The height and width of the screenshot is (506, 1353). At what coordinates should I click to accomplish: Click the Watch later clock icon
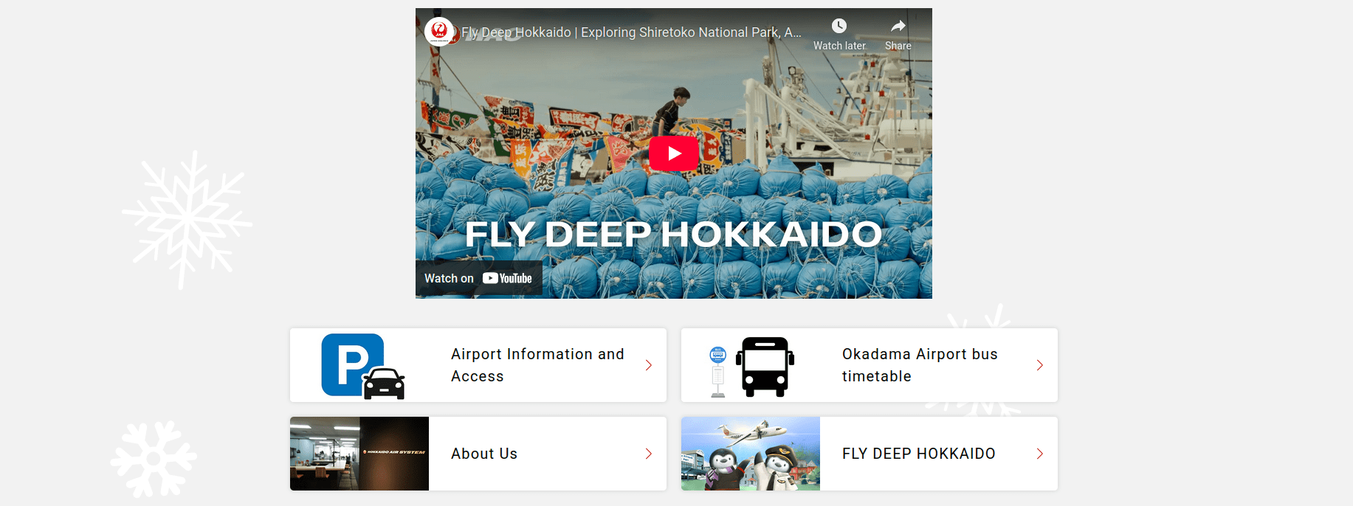click(839, 27)
